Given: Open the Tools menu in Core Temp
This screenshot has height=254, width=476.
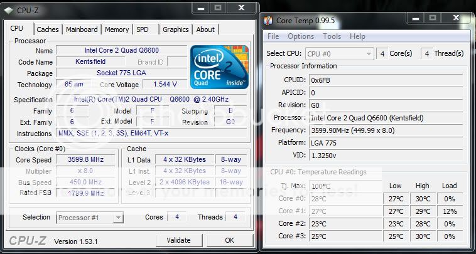Looking at the screenshot, I should pyautogui.click(x=332, y=36).
